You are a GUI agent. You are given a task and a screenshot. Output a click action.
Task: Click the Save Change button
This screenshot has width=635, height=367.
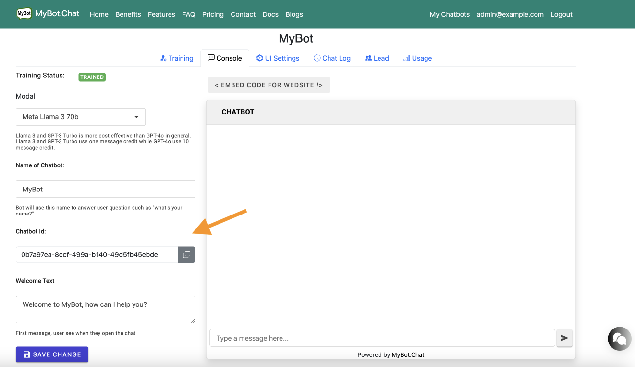point(52,354)
